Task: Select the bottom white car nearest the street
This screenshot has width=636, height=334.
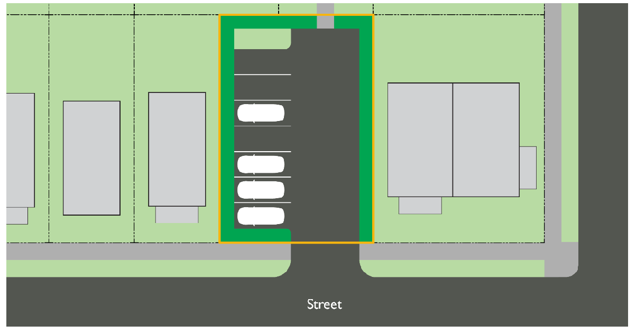Action: [261, 216]
